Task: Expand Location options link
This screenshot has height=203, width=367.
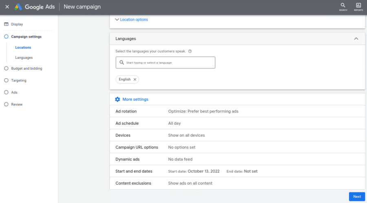Action: (134, 20)
